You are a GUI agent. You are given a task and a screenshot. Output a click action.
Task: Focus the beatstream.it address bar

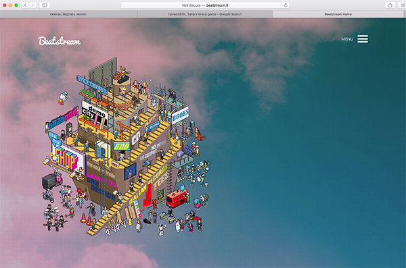pyautogui.click(x=205, y=5)
